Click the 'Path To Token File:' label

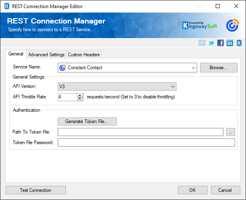(x=32, y=132)
